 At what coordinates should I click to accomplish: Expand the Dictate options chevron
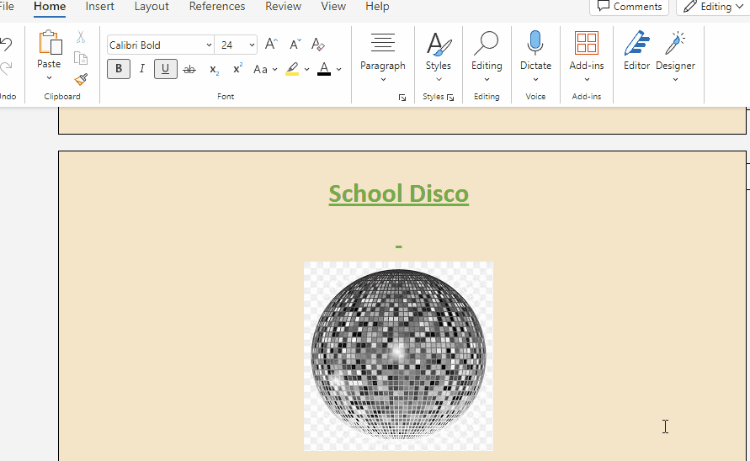click(x=535, y=79)
